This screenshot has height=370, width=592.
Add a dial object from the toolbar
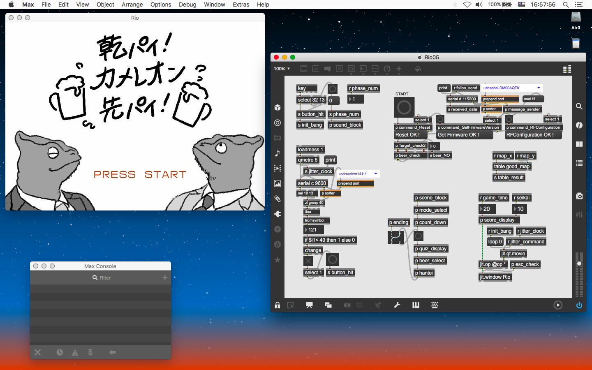click(387, 69)
